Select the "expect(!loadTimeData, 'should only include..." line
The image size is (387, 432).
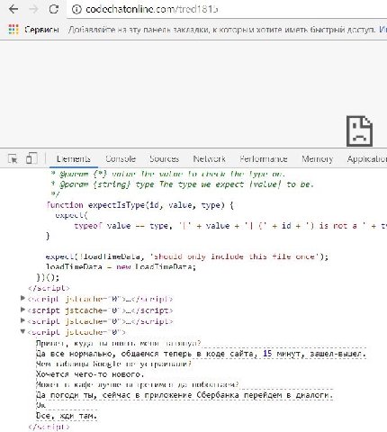[187, 256]
